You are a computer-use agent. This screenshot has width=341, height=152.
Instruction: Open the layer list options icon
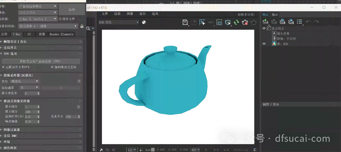[x=300, y=22]
